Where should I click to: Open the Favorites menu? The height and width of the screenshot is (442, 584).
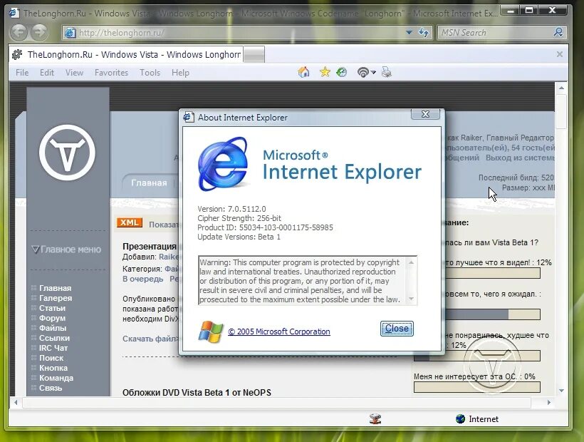click(111, 73)
